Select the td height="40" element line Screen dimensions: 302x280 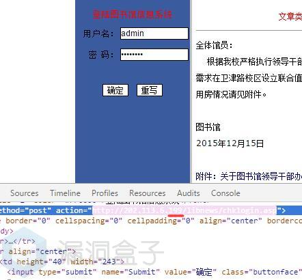coord(62,262)
